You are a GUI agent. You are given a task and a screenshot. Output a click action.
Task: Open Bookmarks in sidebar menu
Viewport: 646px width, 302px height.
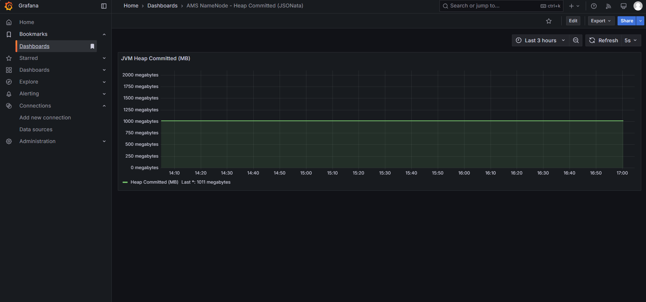pos(33,34)
